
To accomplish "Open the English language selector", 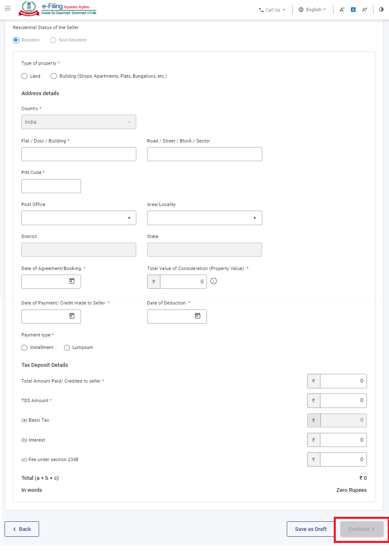I will point(312,9).
